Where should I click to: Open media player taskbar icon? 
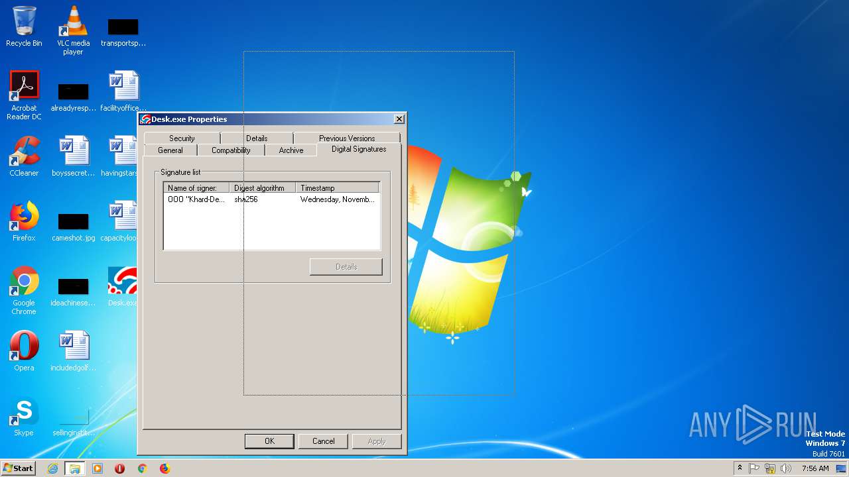98,468
